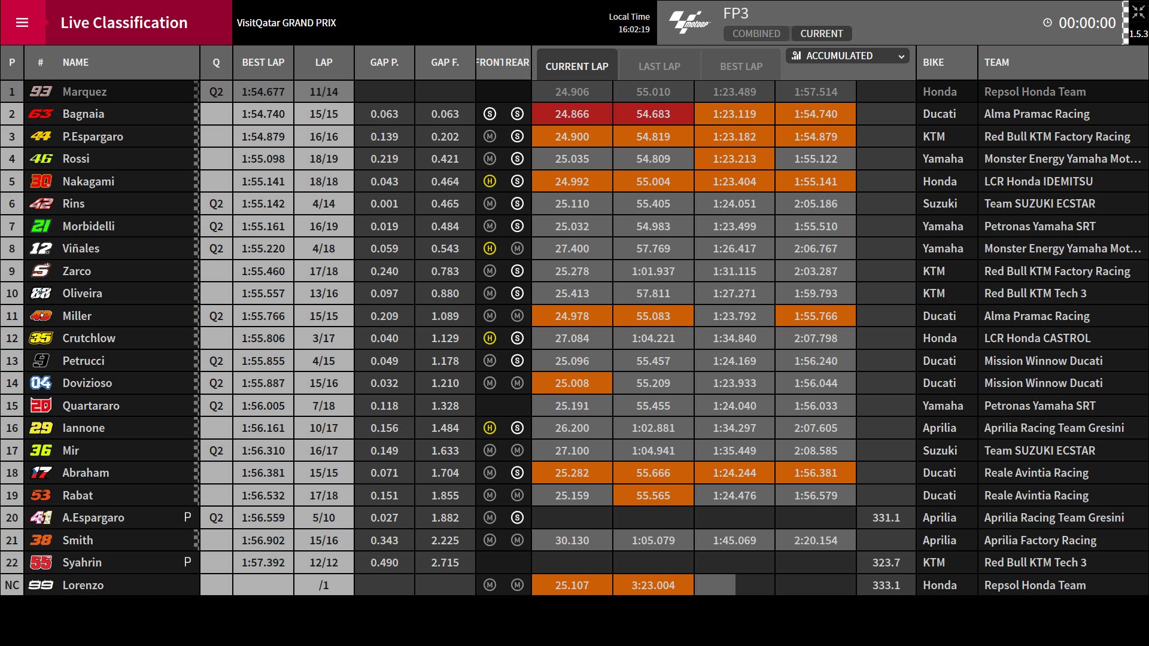Click Viñales' rear medium tyre icon
1149x646 pixels.
click(518, 248)
